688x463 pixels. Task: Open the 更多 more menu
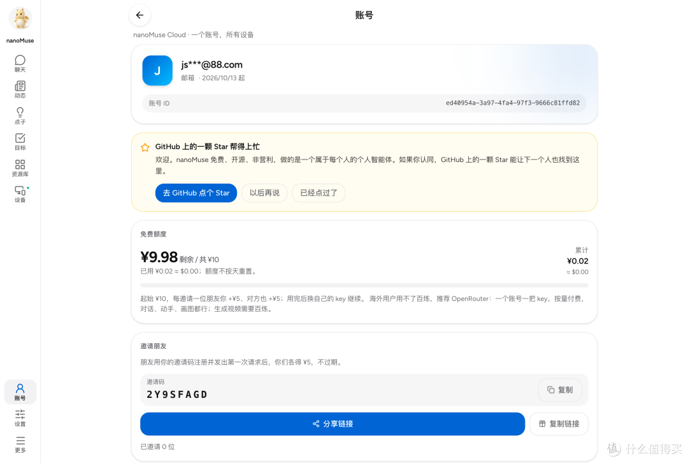[x=20, y=444]
